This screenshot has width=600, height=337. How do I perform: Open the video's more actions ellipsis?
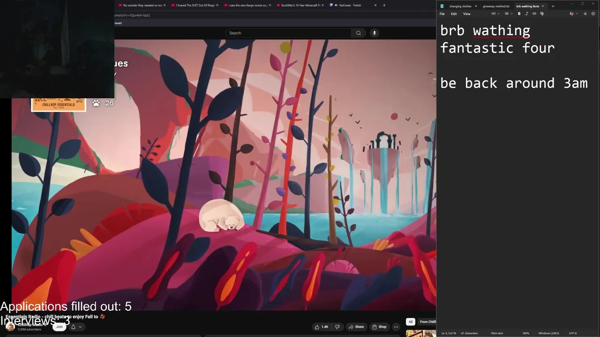click(396, 327)
